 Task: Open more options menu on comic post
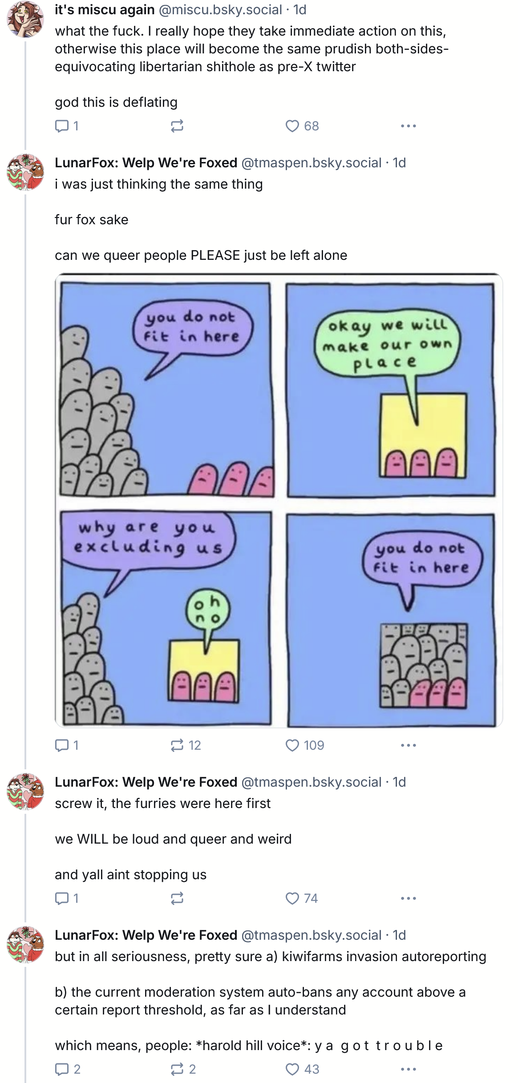click(408, 745)
